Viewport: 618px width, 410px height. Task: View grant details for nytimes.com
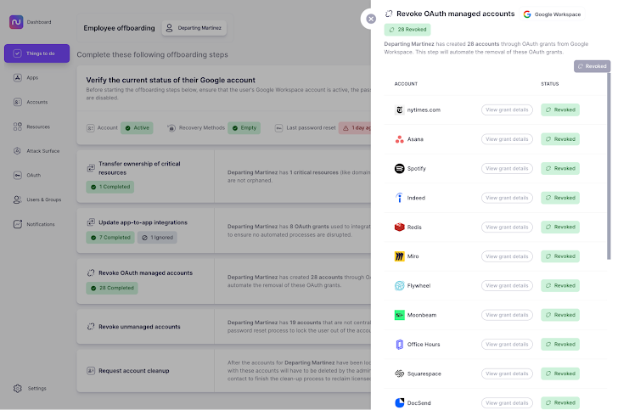click(508, 110)
